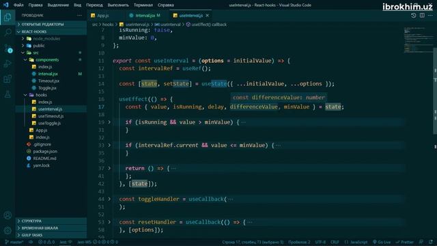This screenshot has height=246, width=437.
Task: Open the Выделение menu
Action: [58, 5]
